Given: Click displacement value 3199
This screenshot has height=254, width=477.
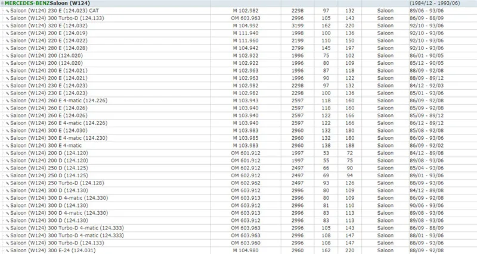Looking at the screenshot, I should [x=298, y=26].
